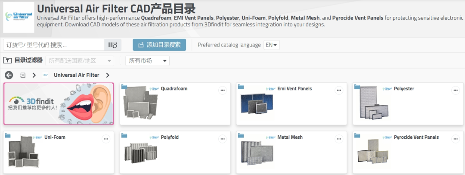Click the Polyfold product thumbnail image

(x=140, y=153)
